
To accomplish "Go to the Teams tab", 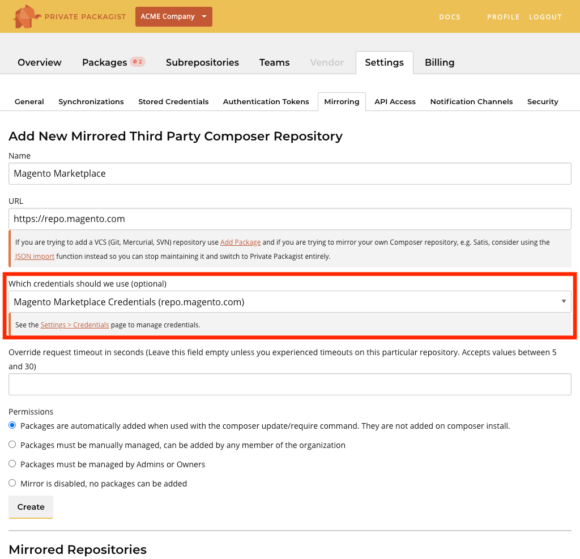I will tap(274, 62).
